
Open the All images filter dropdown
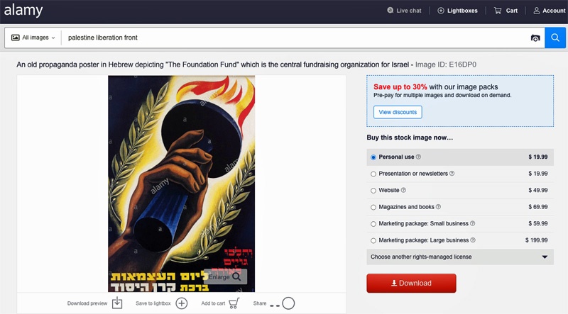click(33, 38)
